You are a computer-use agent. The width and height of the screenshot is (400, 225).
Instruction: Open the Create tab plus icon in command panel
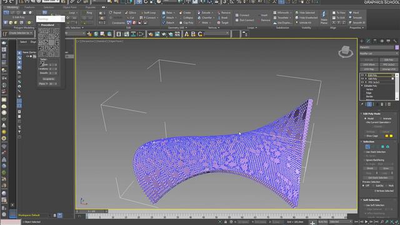[x=361, y=41]
